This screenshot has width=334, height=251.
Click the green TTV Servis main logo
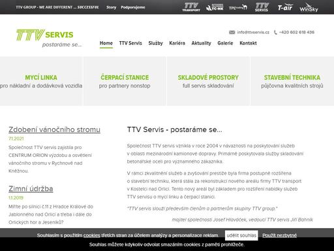point(49,38)
